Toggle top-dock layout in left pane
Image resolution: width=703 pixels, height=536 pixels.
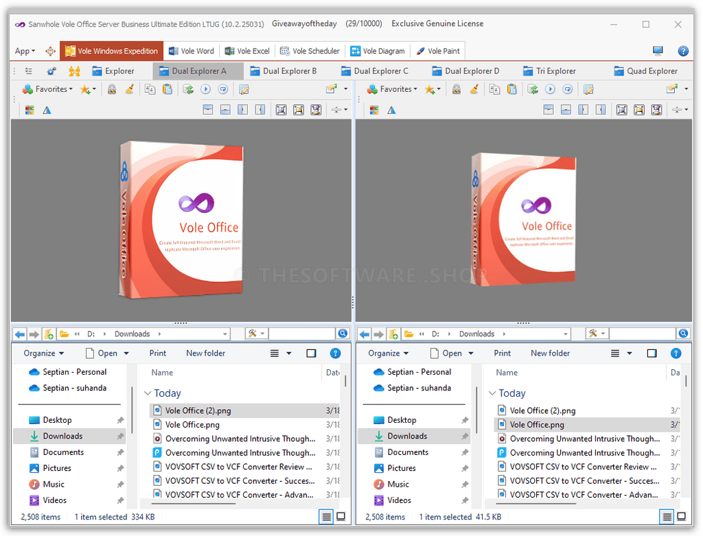click(208, 110)
